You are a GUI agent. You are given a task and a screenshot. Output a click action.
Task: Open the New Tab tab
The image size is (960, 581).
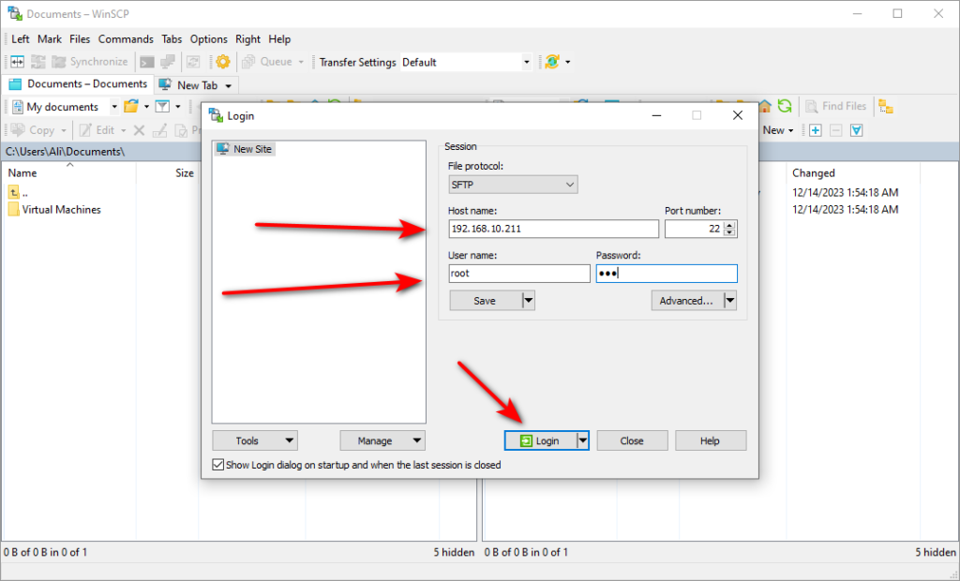pyautogui.click(x=189, y=85)
